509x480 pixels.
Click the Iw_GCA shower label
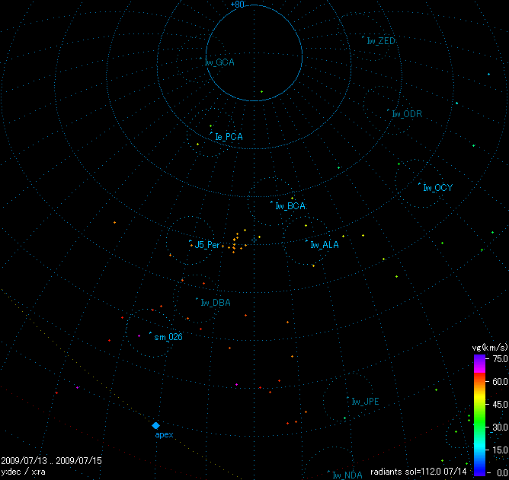(219, 62)
